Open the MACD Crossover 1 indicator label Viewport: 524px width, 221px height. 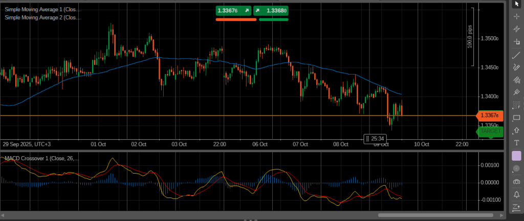tap(41, 159)
